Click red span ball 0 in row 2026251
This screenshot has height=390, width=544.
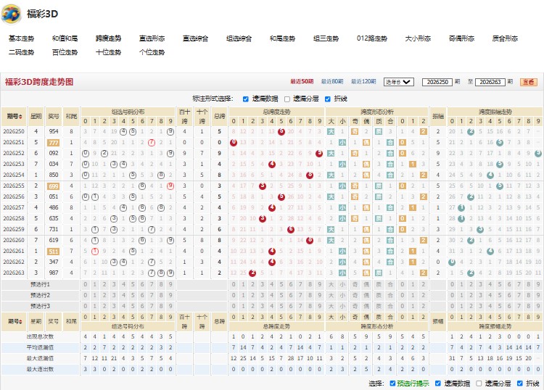234,143
